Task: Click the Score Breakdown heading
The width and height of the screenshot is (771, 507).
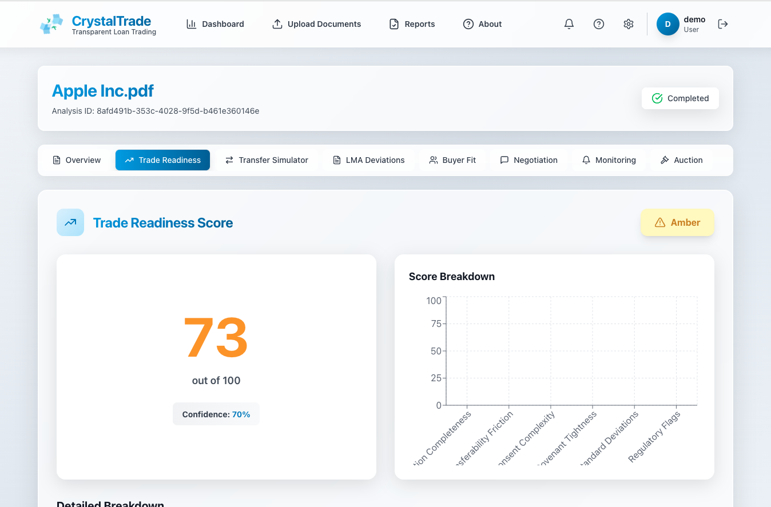Action: point(452,277)
